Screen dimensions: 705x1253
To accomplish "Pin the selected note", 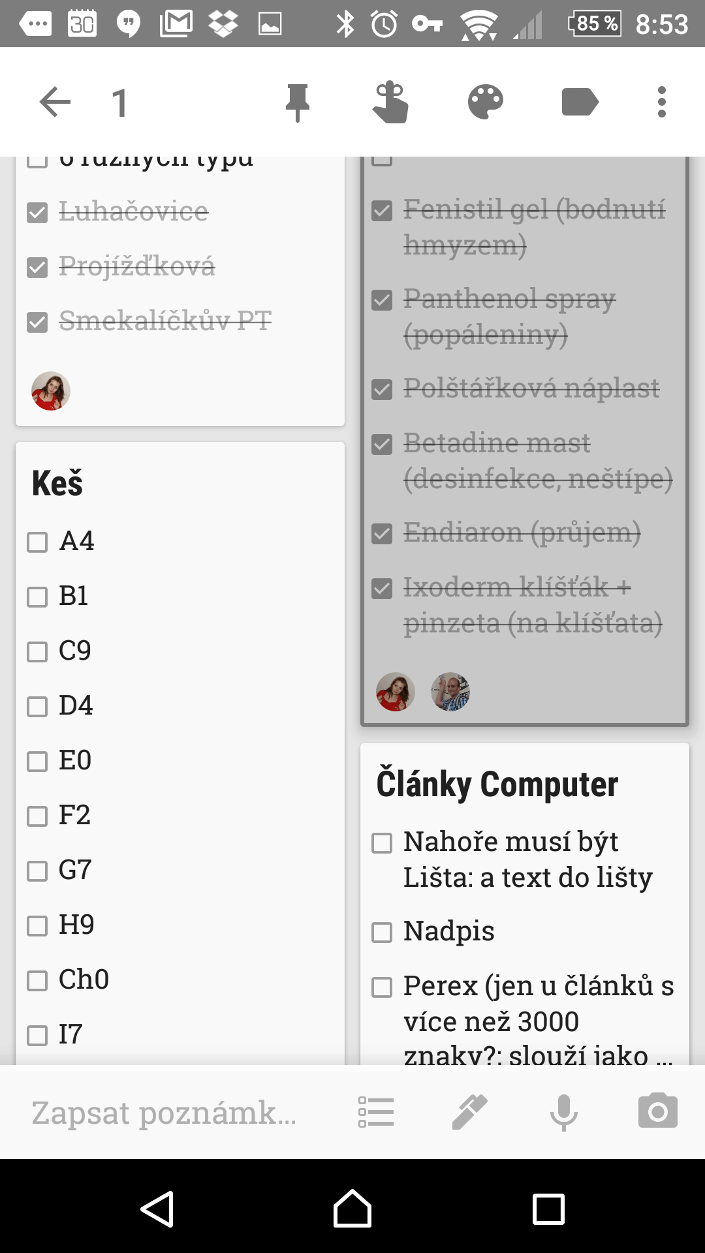I will point(298,102).
